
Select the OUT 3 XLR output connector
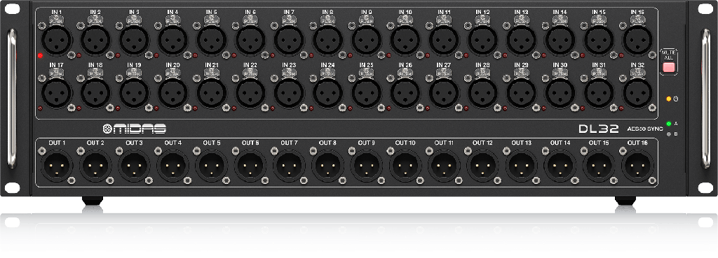click(134, 165)
